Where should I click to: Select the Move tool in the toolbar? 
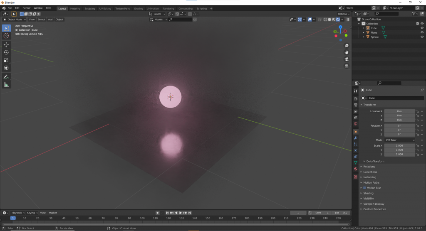(x=6, y=44)
